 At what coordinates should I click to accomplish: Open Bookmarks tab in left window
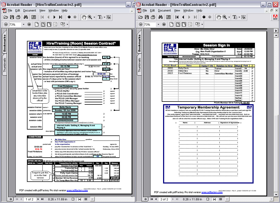[5, 43]
